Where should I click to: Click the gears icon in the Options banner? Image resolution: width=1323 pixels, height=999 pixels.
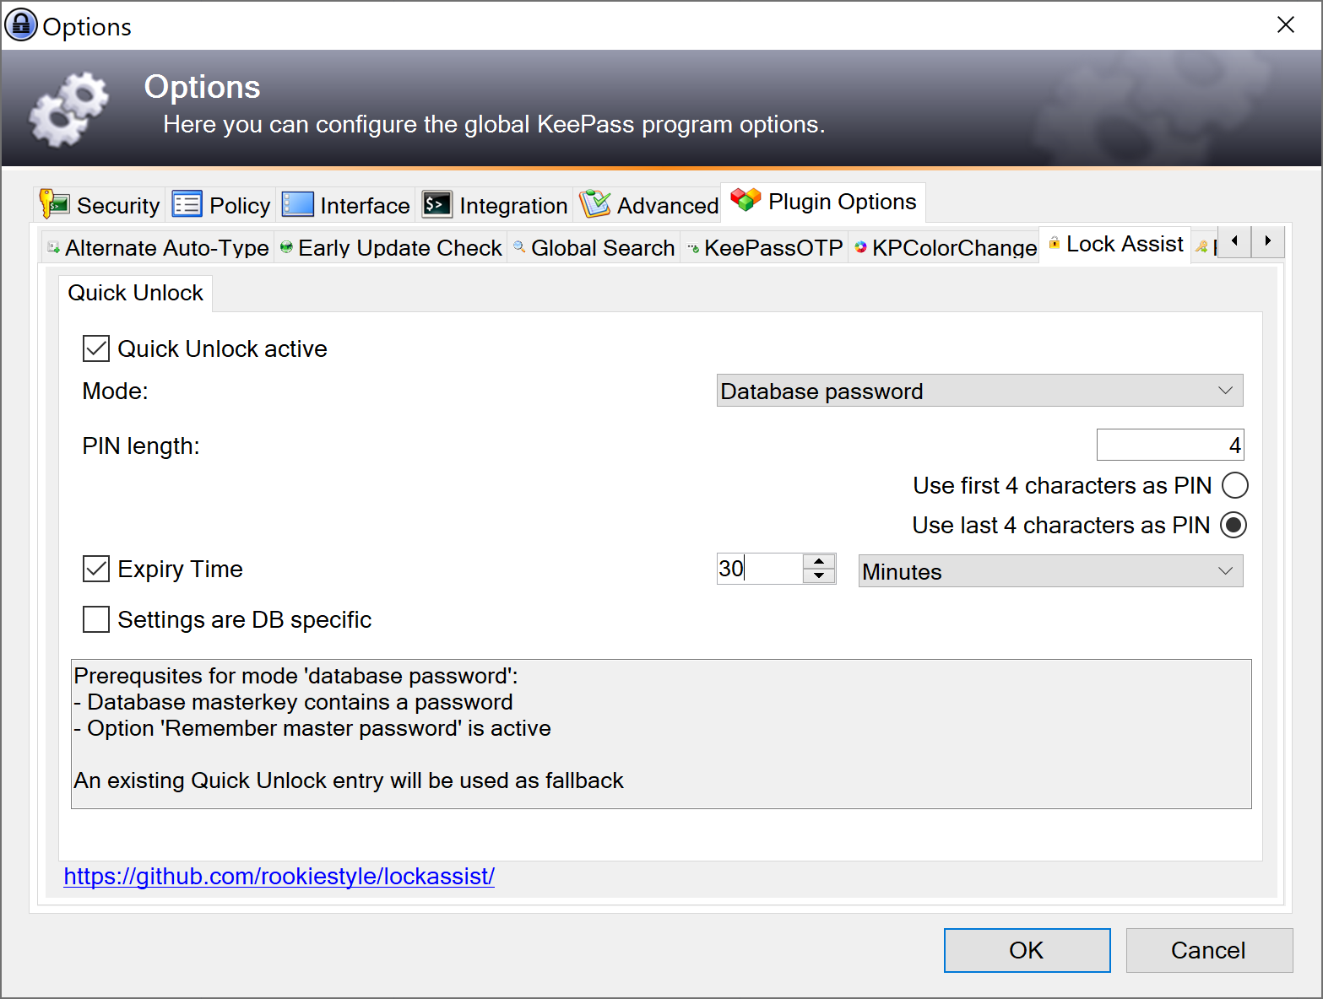click(x=69, y=110)
